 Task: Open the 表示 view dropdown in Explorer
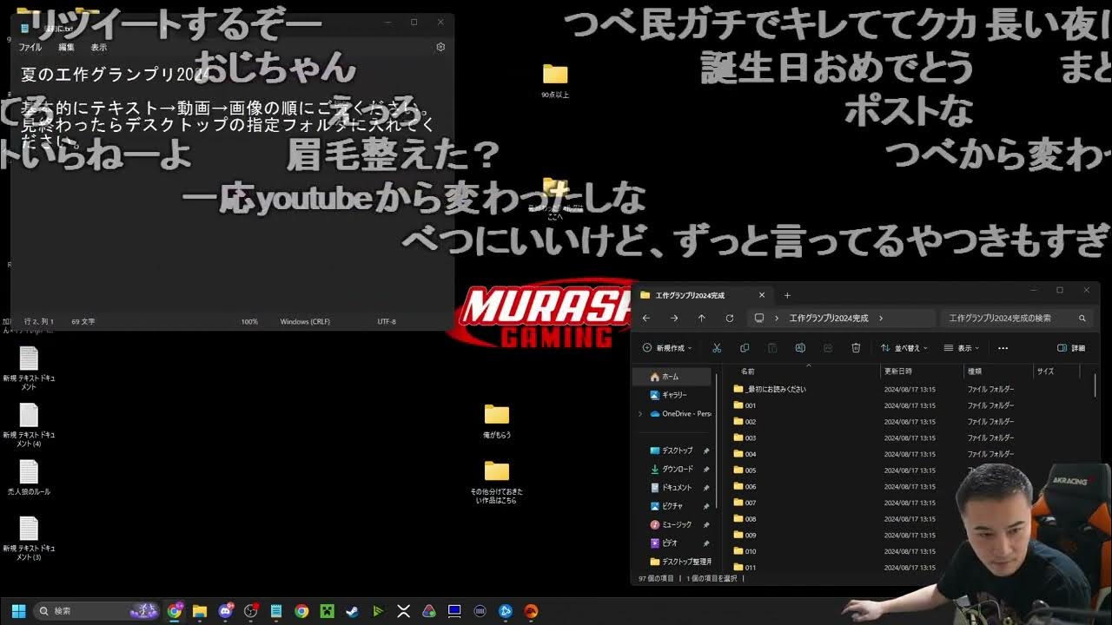coord(963,348)
